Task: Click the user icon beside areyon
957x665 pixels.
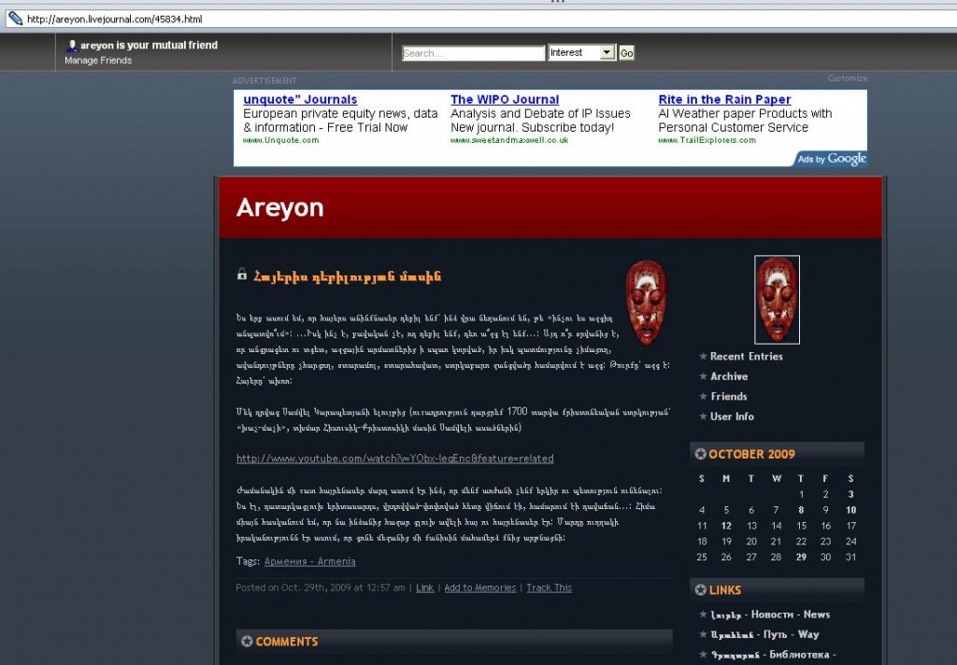Action: [72, 46]
